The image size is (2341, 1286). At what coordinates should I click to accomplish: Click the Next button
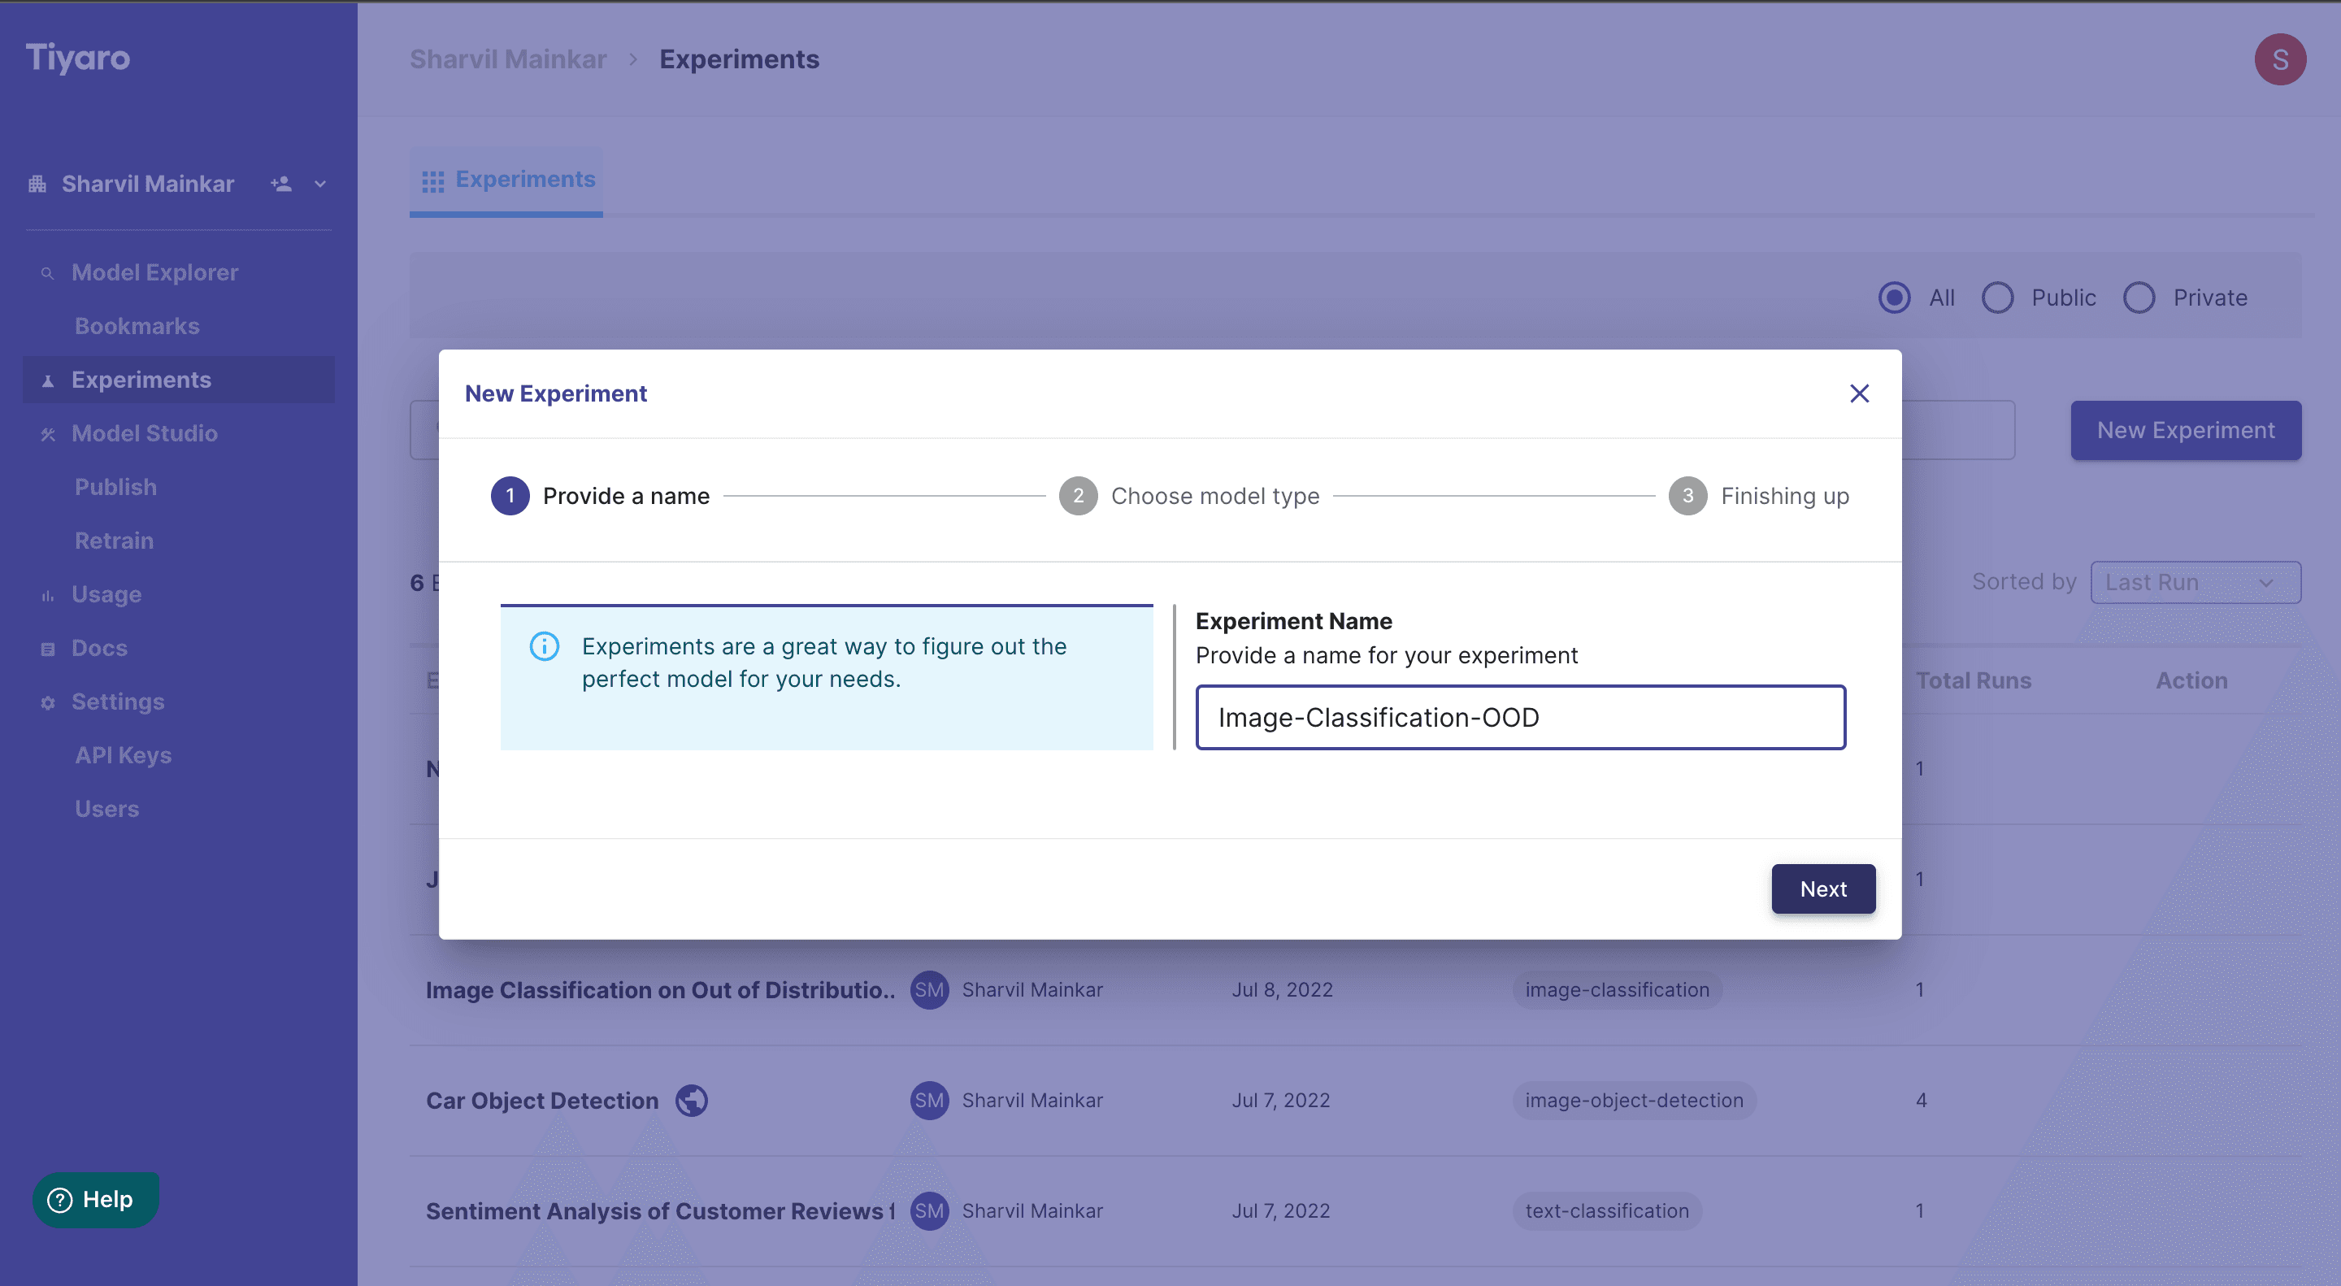[1822, 888]
